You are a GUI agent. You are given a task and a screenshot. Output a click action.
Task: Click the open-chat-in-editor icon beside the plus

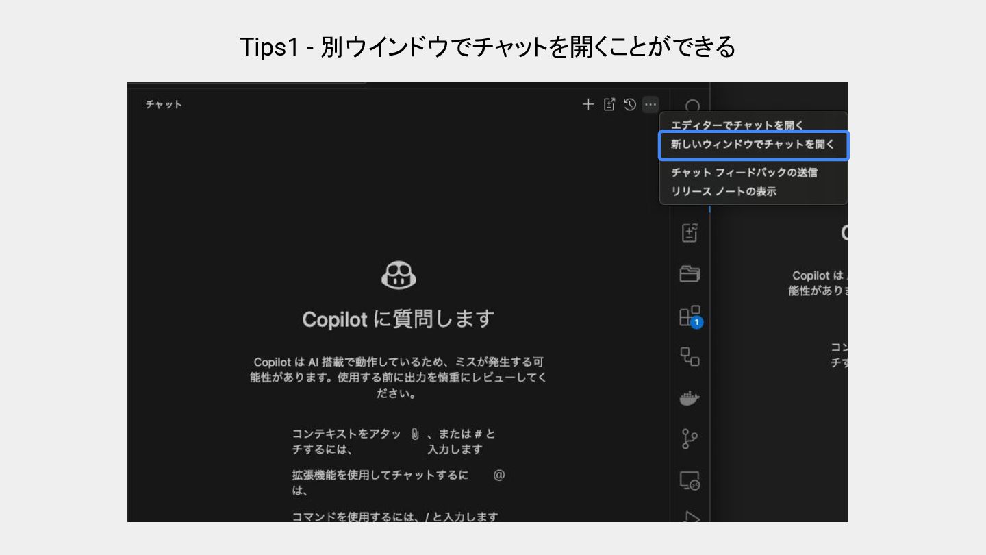[x=609, y=104]
